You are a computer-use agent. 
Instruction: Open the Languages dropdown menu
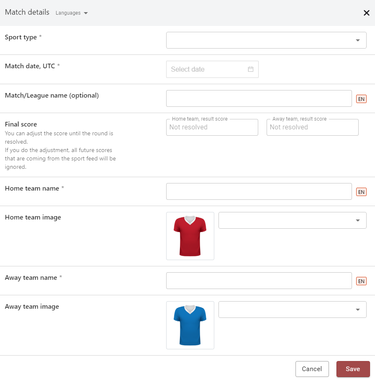click(x=72, y=13)
